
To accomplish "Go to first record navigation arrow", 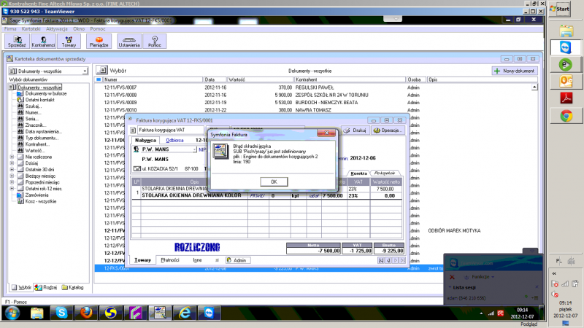I will click(x=381, y=260).
